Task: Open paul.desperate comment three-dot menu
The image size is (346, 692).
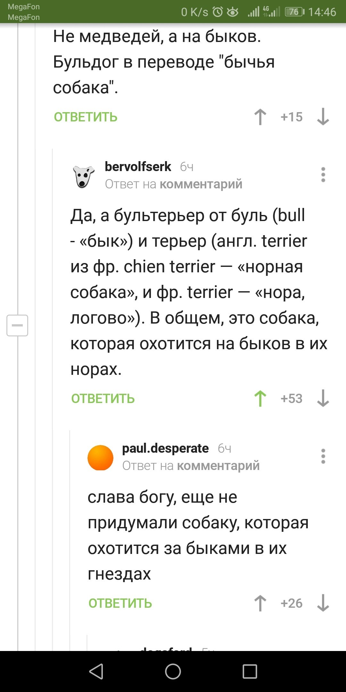Action: click(323, 457)
